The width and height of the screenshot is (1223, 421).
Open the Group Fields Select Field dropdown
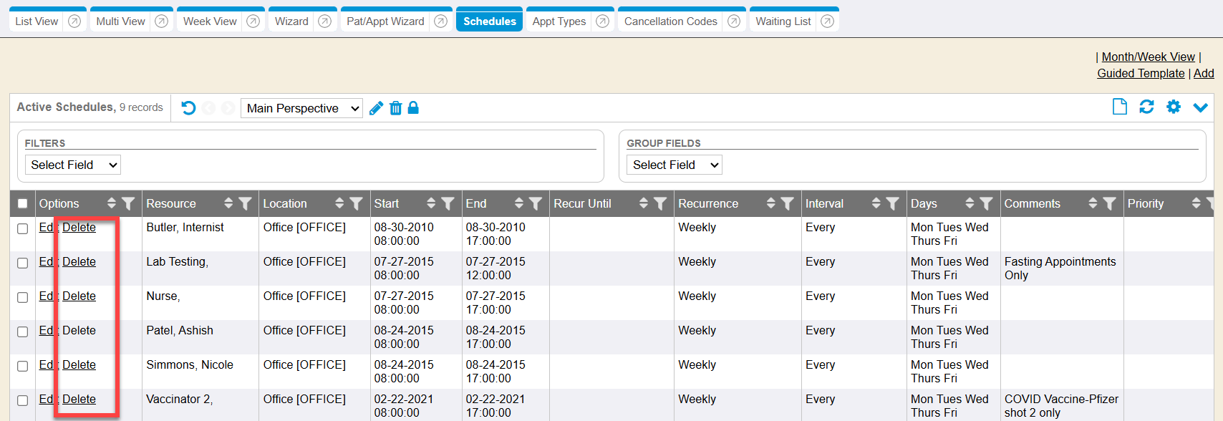[x=674, y=165]
